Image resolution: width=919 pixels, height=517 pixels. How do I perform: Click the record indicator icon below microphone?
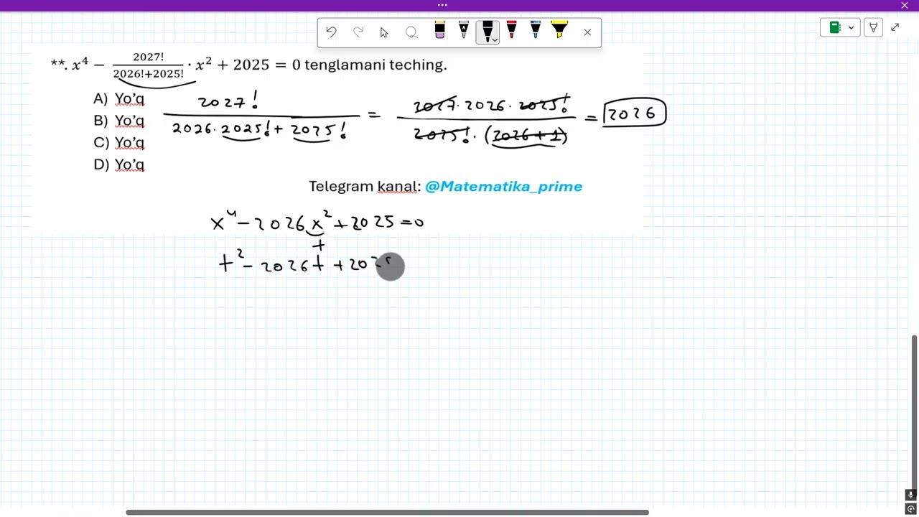click(910, 509)
